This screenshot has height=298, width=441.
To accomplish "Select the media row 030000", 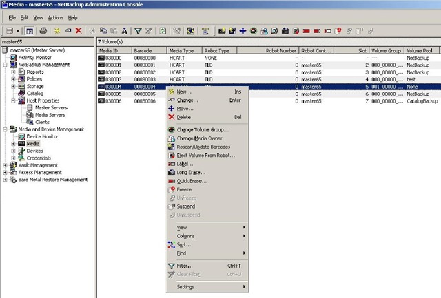I will (x=269, y=58).
